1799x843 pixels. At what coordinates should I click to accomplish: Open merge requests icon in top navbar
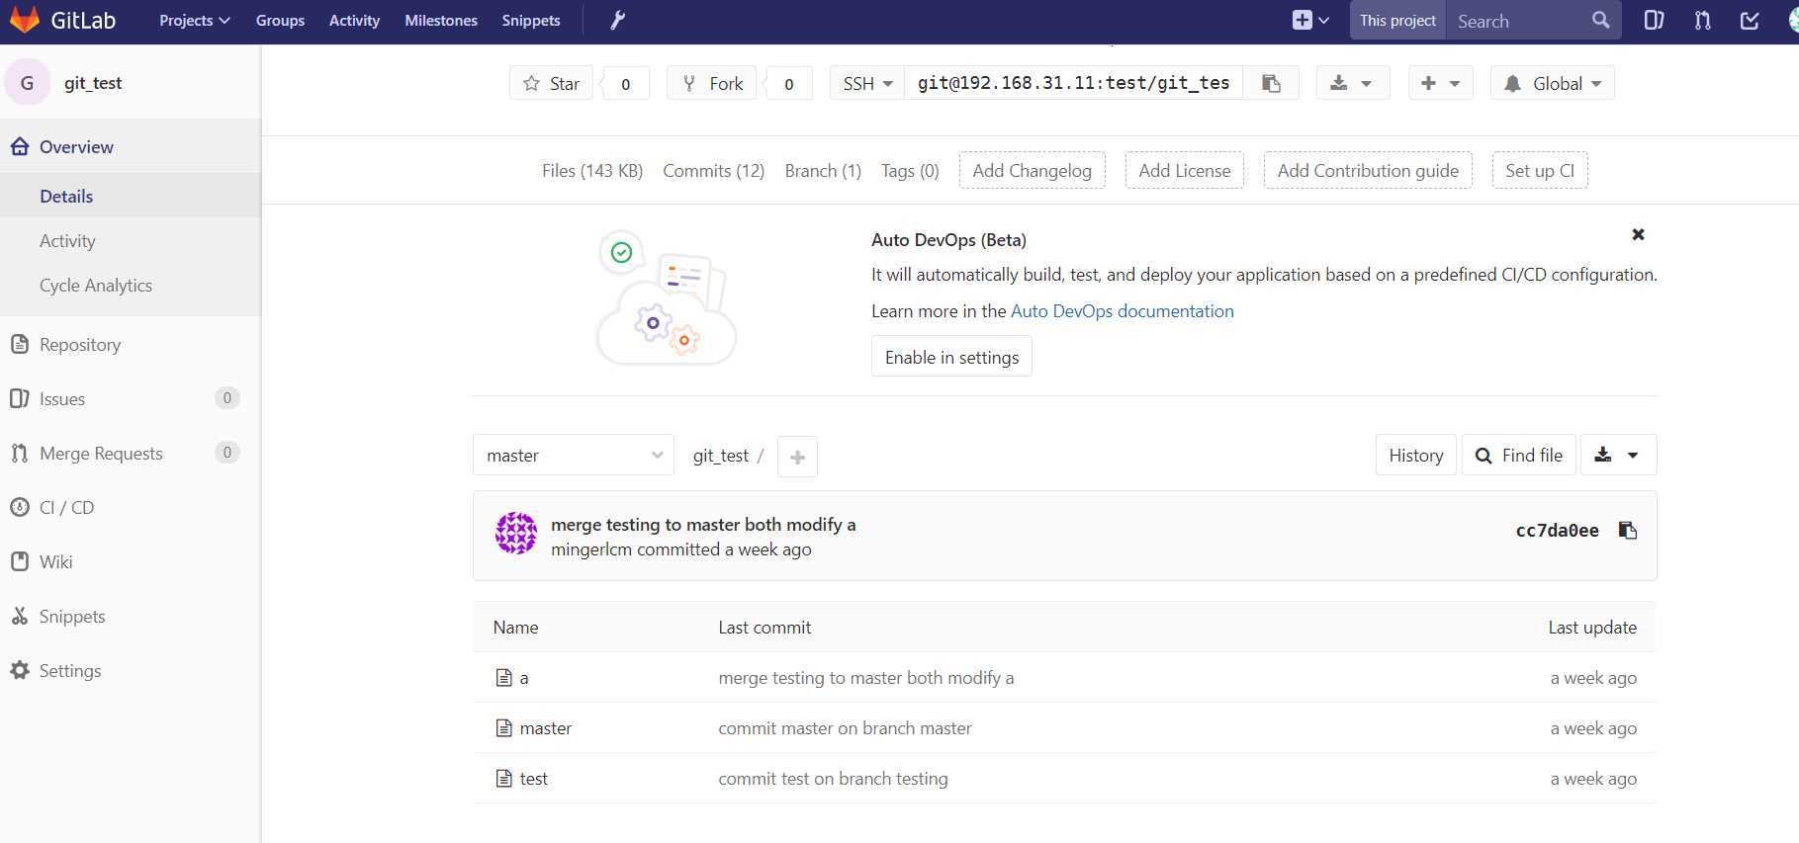[x=1702, y=20]
